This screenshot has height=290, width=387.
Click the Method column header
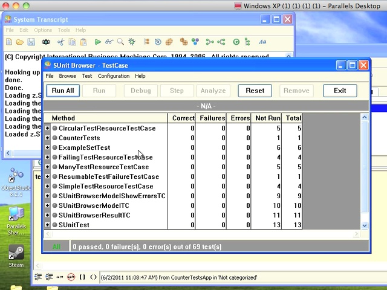click(106, 118)
